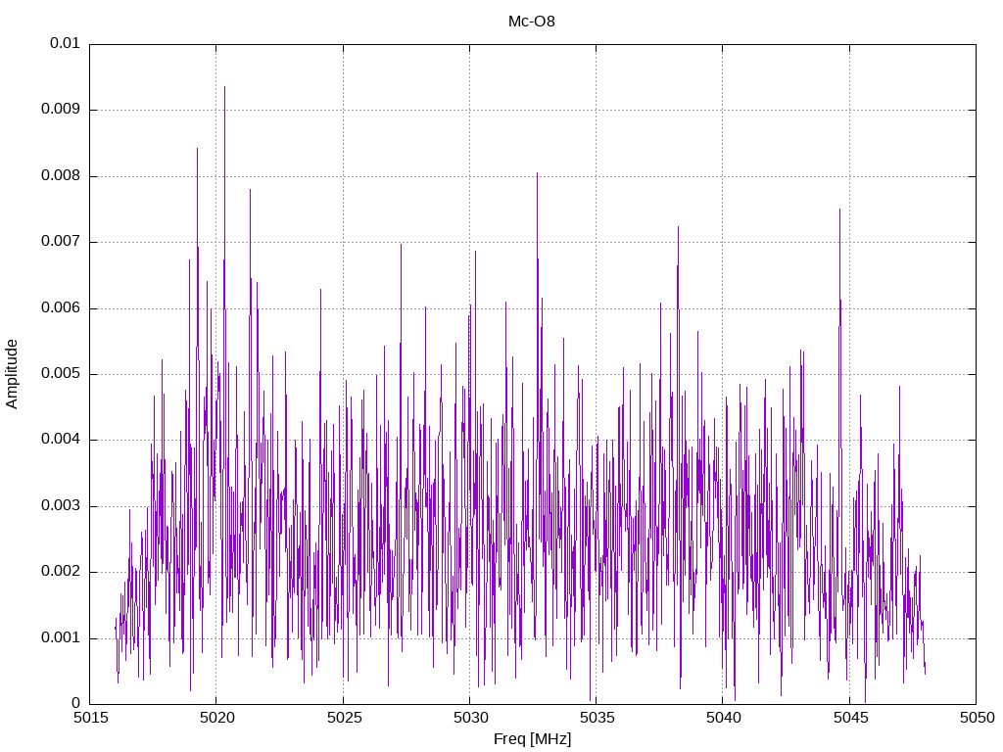This screenshot has height=752, width=1003.
Task: Click the 0.001 y-axis tick label
Action: (61, 638)
